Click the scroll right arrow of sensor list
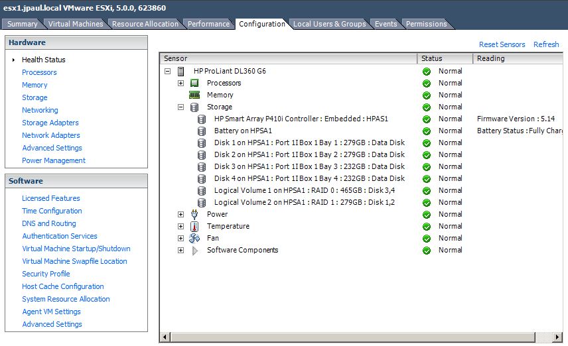 tap(557, 337)
